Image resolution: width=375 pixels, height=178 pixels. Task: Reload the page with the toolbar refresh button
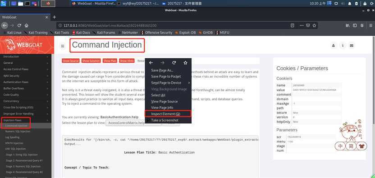(x=19, y=25)
